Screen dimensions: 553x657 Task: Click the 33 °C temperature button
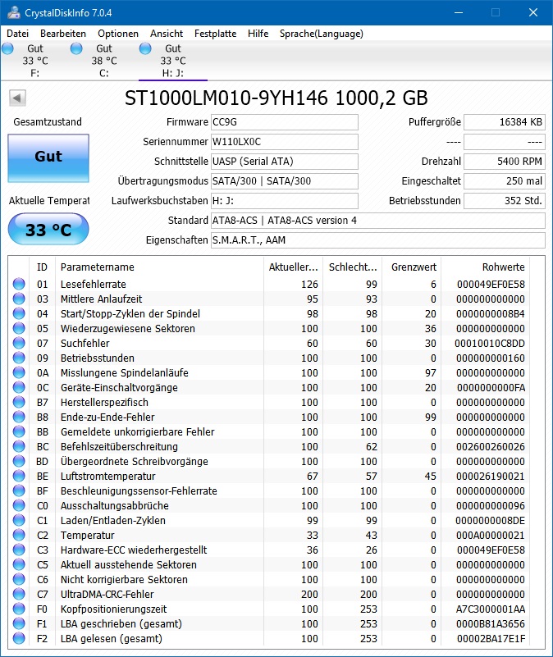pos(48,229)
